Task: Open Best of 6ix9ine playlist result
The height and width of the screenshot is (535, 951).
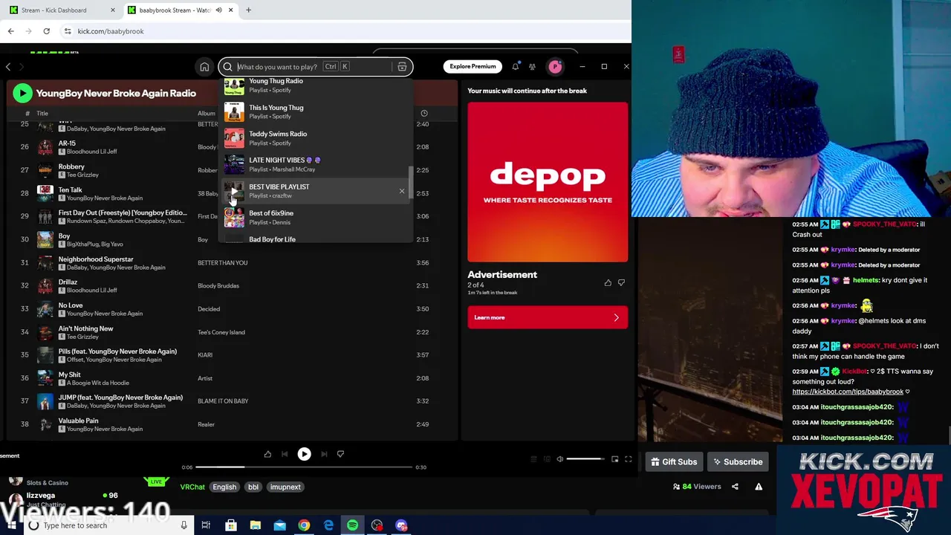Action: pyautogui.click(x=316, y=217)
